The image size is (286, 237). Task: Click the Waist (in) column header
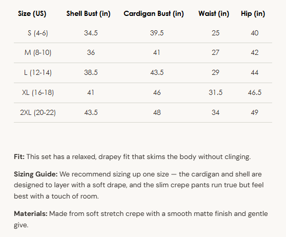tap(214, 14)
